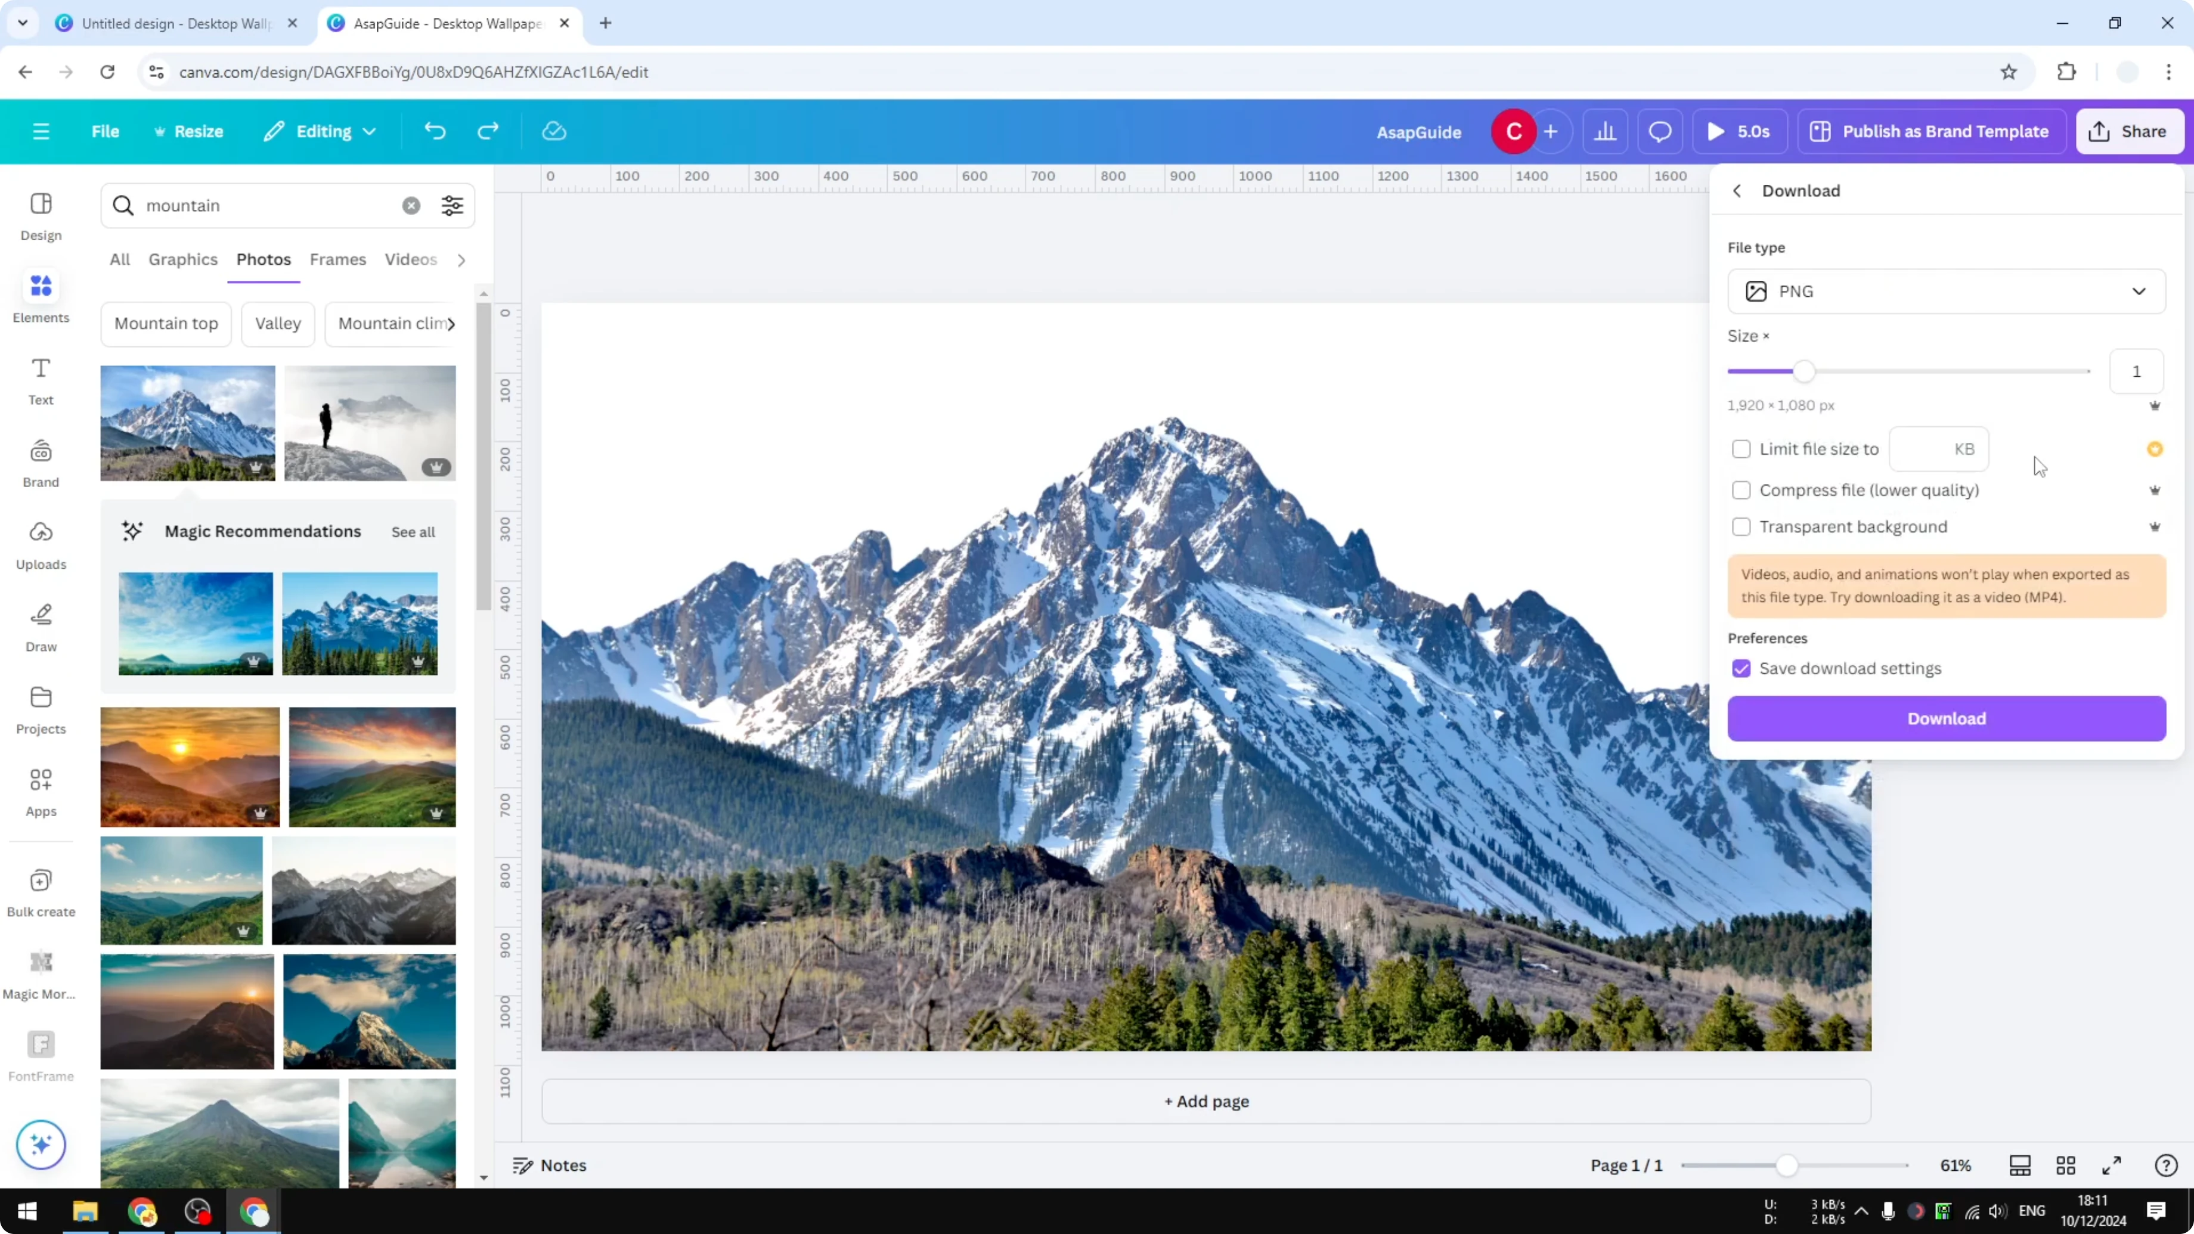2194x1234 pixels.
Task: Open the File menu
Action: pyautogui.click(x=106, y=131)
